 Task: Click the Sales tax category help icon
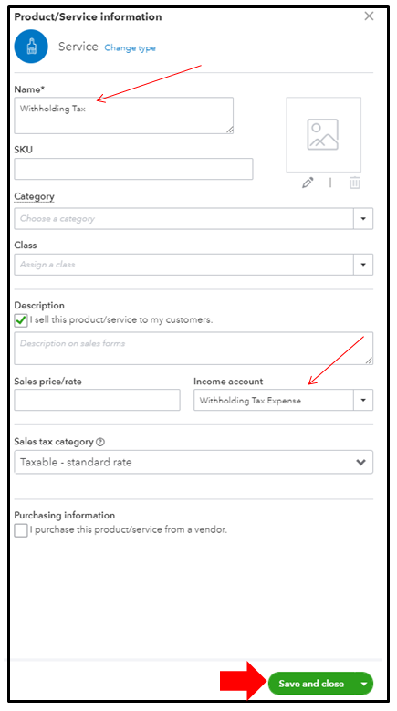[x=100, y=442]
